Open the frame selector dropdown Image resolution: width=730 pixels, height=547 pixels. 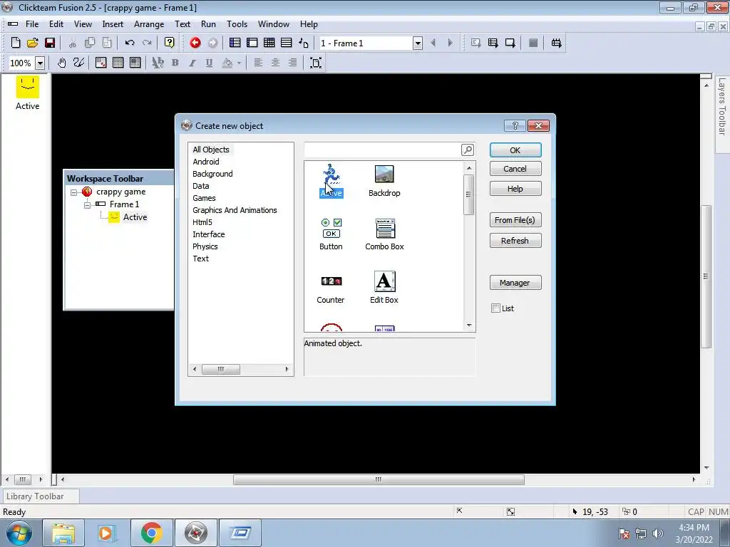click(418, 43)
